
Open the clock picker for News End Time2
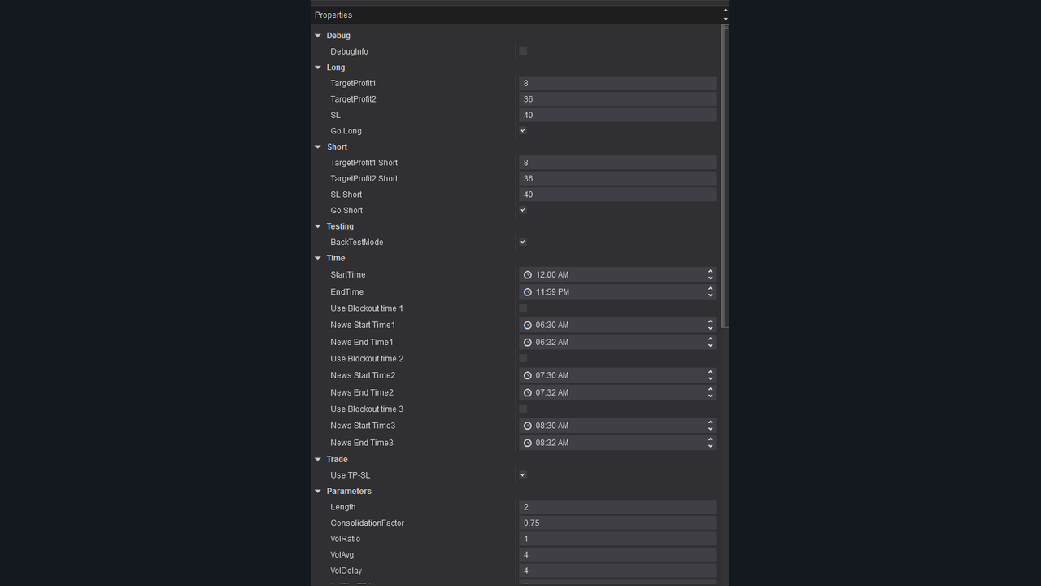(528, 392)
